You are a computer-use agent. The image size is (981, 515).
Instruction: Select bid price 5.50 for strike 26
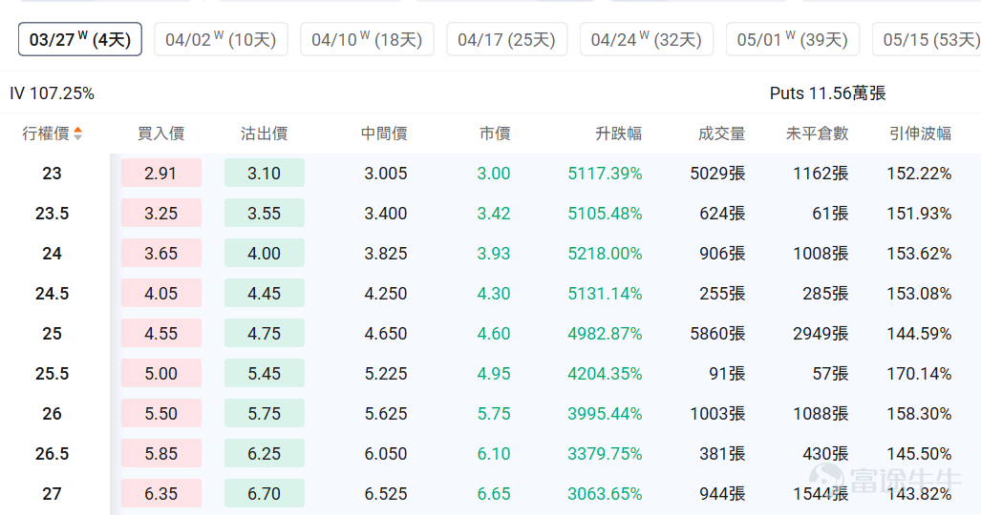click(x=161, y=413)
